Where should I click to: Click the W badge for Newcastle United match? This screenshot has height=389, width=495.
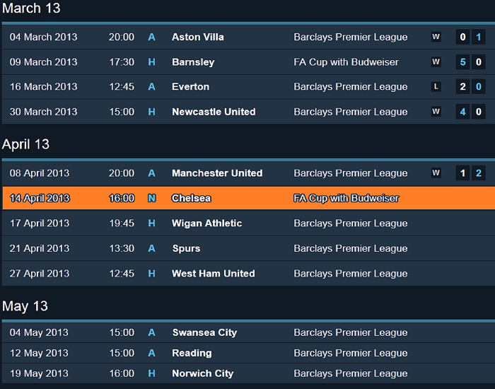pyautogui.click(x=436, y=112)
